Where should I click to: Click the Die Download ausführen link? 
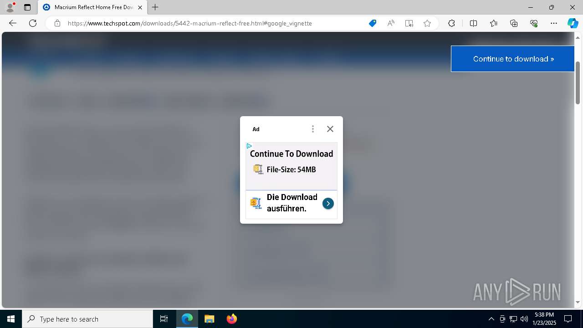click(x=292, y=203)
